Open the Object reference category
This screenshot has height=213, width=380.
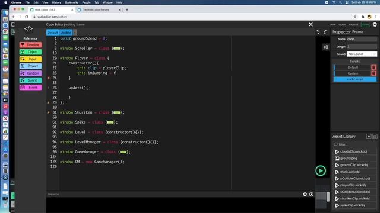point(30,52)
